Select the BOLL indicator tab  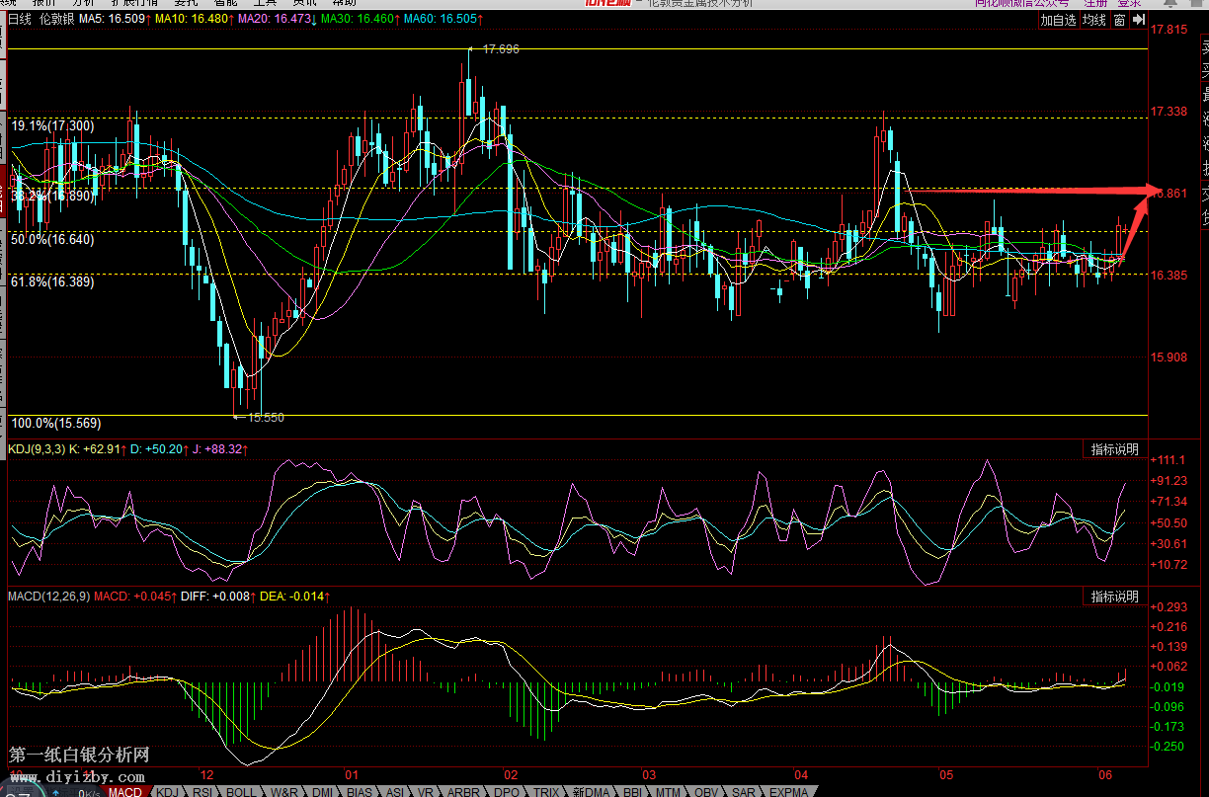[240, 791]
